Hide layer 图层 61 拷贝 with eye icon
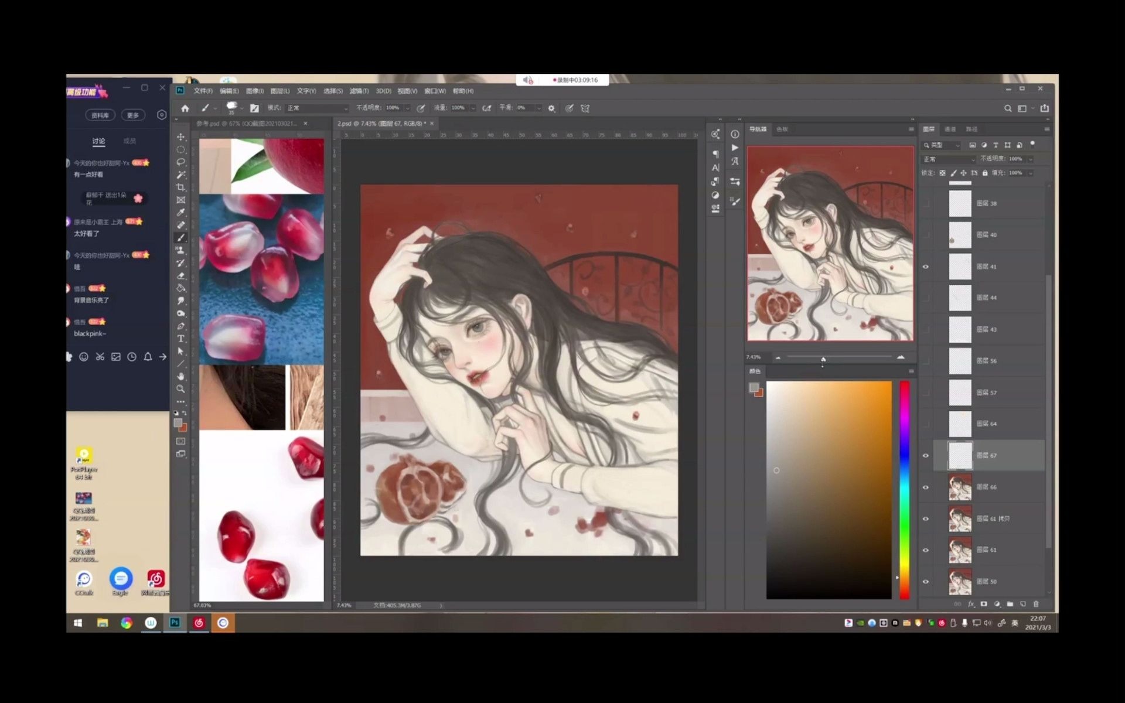This screenshot has width=1125, height=703. [926, 518]
